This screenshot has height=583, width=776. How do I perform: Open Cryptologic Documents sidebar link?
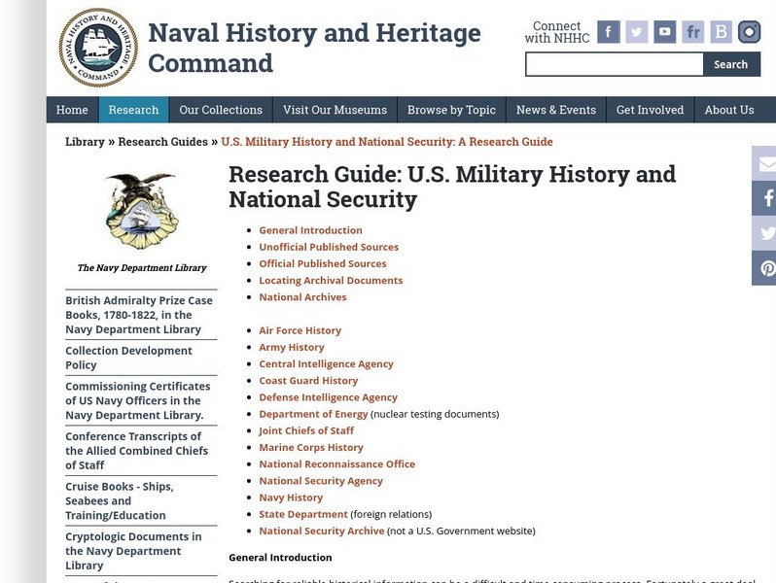click(x=133, y=551)
